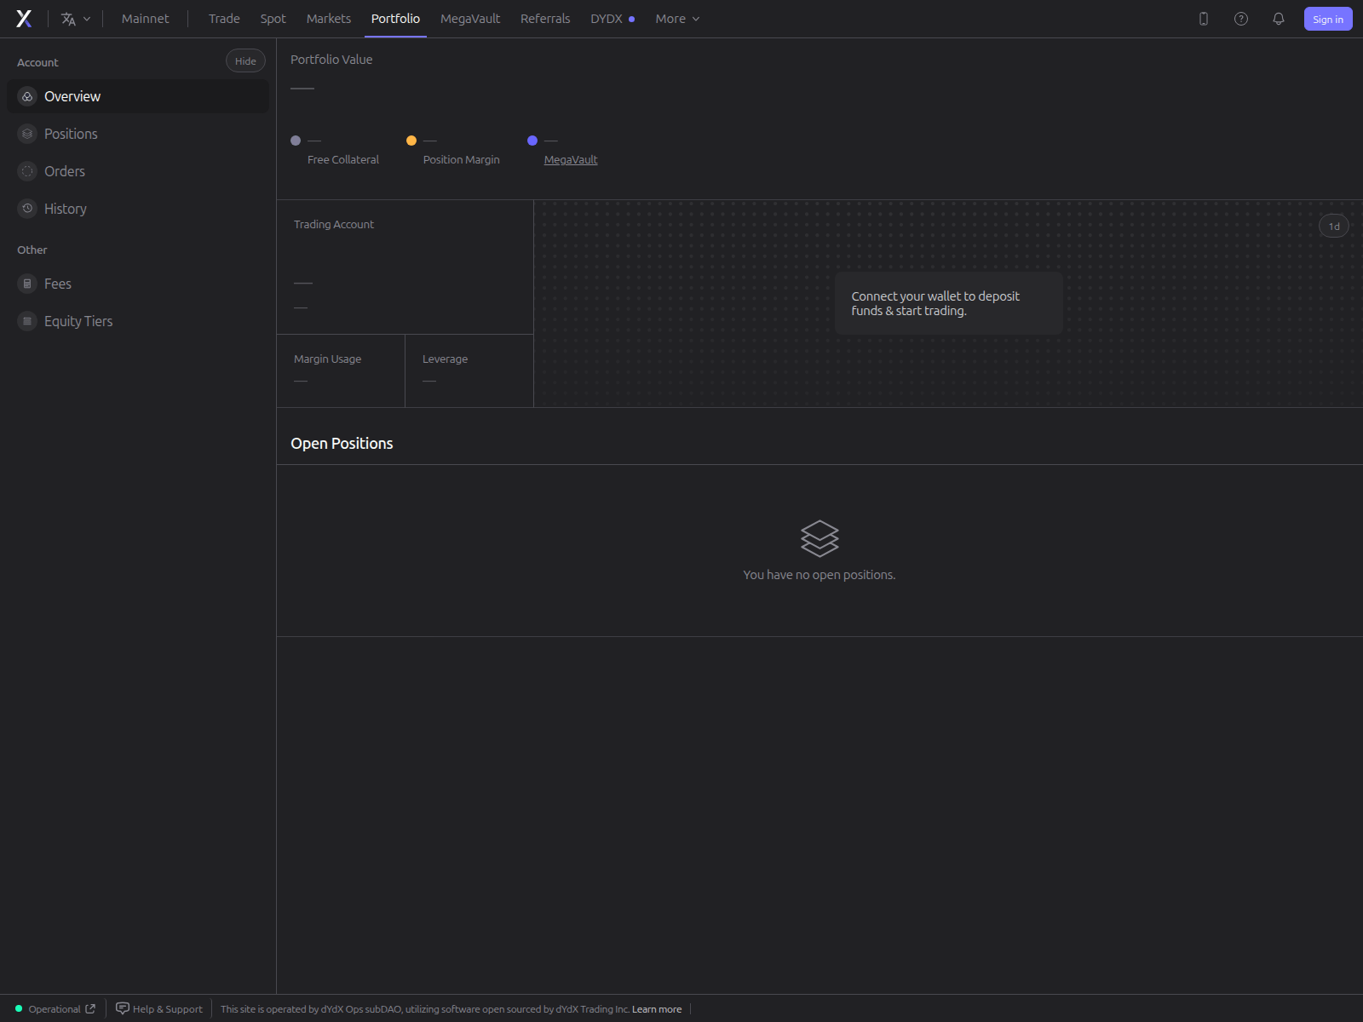Image resolution: width=1363 pixels, height=1022 pixels.
Task: Select Equity Tiers in the sidebar
Action: coord(138,321)
